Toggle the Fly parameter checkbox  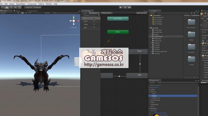[94, 18]
